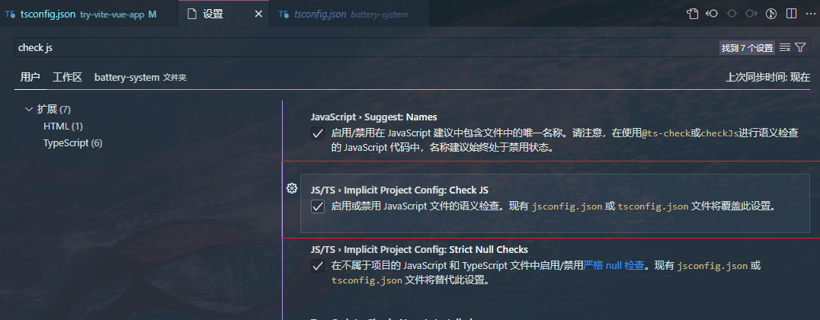
Task: Open the previous change (GitLens arrow-left circle) icon
Action: pos(712,14)
